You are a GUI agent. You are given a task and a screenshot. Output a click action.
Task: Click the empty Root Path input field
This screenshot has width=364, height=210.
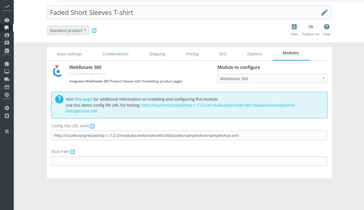tap(189, 161)
